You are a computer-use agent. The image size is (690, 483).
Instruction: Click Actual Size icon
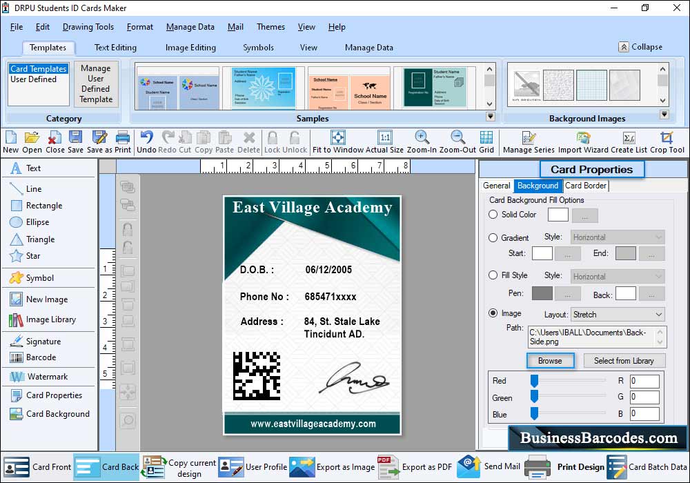click(384, 141)
